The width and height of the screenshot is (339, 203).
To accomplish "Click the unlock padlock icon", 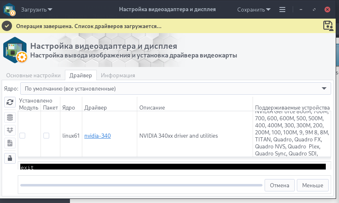I will pos(10,158).
